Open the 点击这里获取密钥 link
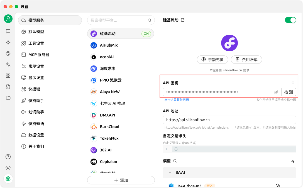Viewport: 303px width, 188px height. (177, 100)
